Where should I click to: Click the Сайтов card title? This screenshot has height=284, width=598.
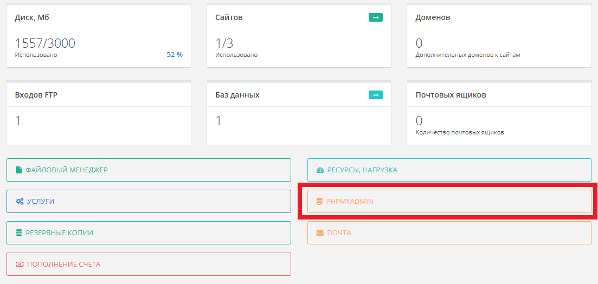pyautogui.click(x=229, y=17)
